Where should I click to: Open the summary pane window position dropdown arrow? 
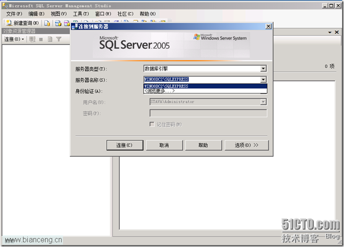[330, 32]
